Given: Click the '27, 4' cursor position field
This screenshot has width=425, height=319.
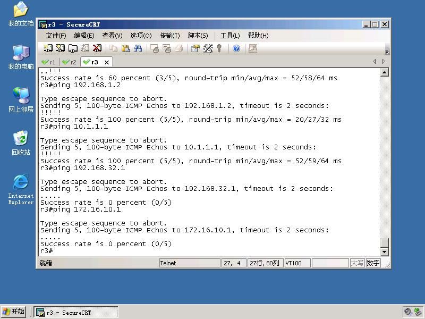Looking at the screenshot, I should (x=234, y=263).
